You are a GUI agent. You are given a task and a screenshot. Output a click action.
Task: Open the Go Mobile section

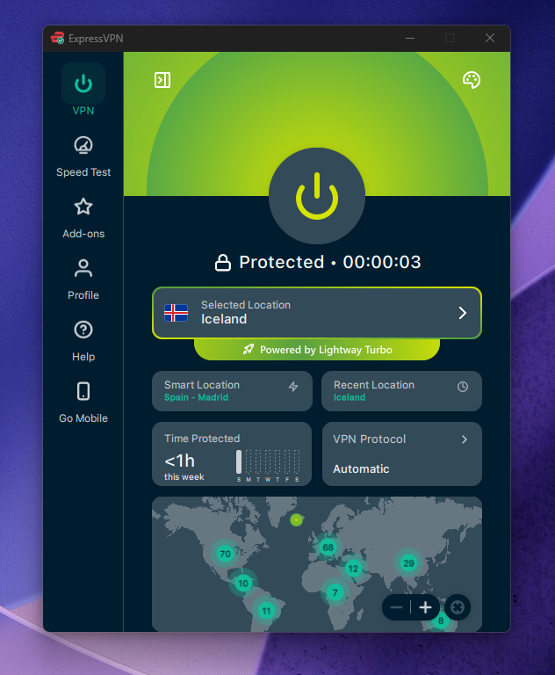[83, 403]
